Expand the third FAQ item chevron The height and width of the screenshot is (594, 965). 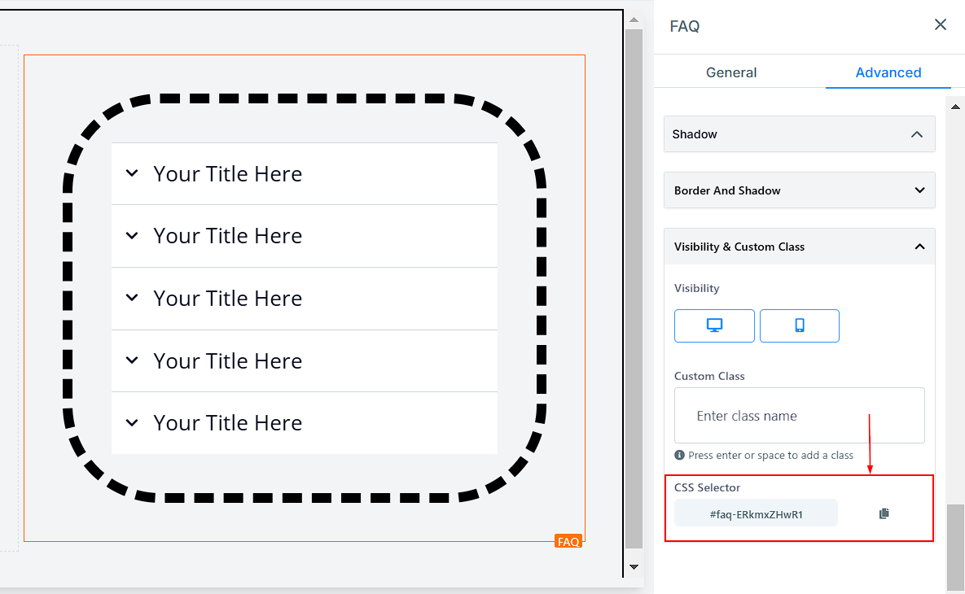point(132,299)
